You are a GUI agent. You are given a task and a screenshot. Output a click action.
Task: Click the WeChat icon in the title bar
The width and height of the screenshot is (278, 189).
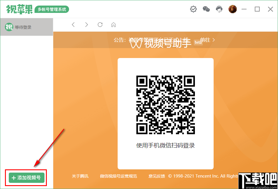206,9
